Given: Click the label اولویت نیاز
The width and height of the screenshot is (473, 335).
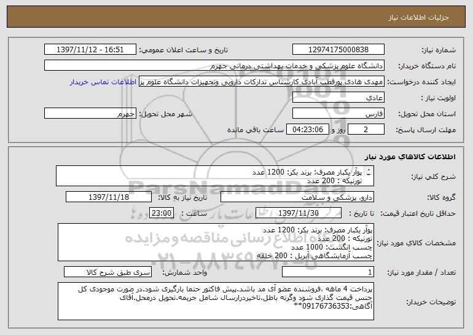Looking at the screenshot, I should click(439, 98).
